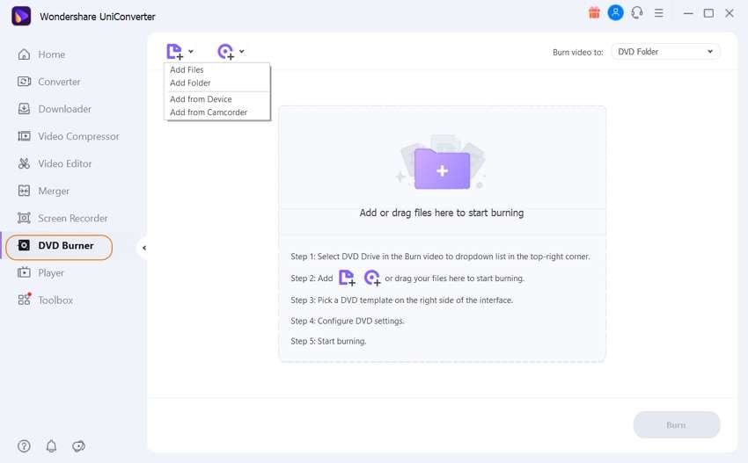Click the Burn button
Viewport: 748px width, 463px height.
pos(677,425)
